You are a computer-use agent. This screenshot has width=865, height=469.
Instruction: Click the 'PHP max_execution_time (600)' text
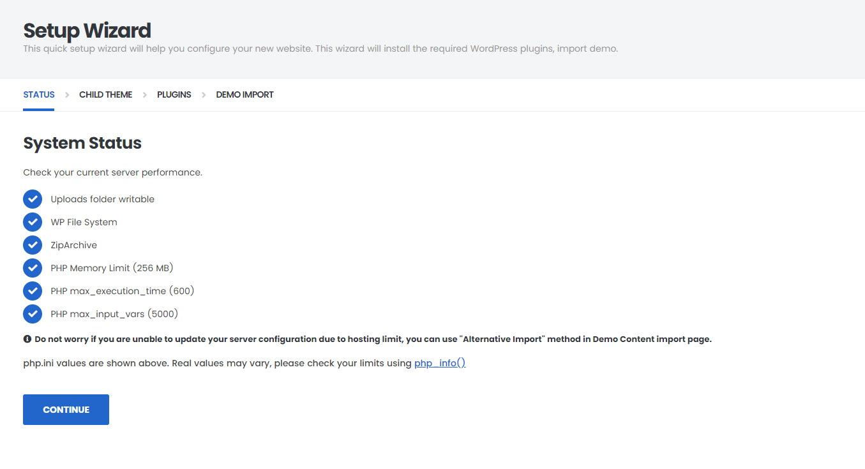tap(123, 291)
